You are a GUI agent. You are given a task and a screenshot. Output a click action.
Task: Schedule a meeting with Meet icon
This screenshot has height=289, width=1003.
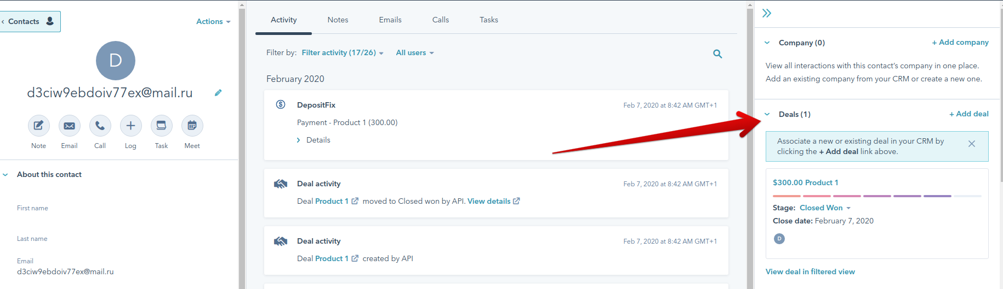(192, 126)
